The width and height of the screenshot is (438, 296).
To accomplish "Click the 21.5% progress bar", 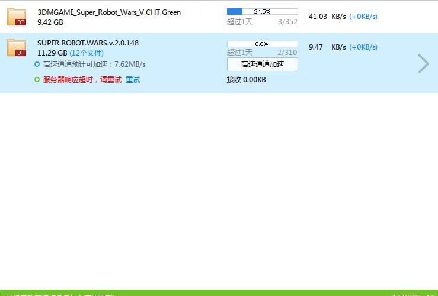I will pyautogui.click(x=262, y=11).
